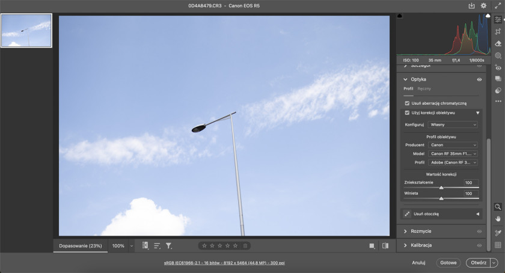Toggle before/after comparison view icon
This screenshot has width=505, height=273.
(385, 246)
